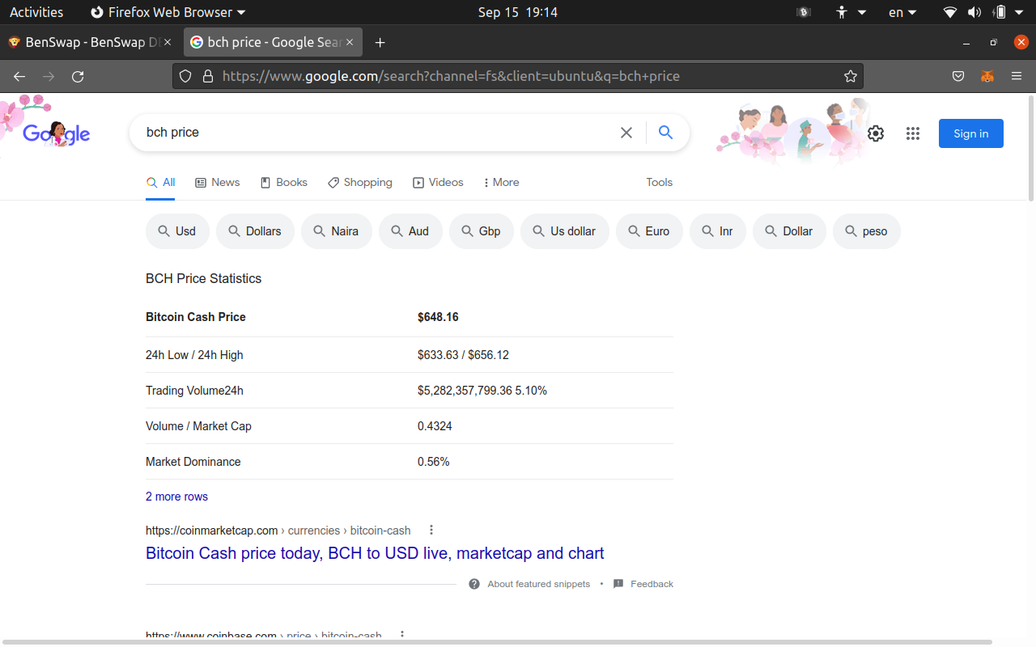
Task: Select the Aud suggestion chip
Action: pos(410,231)
